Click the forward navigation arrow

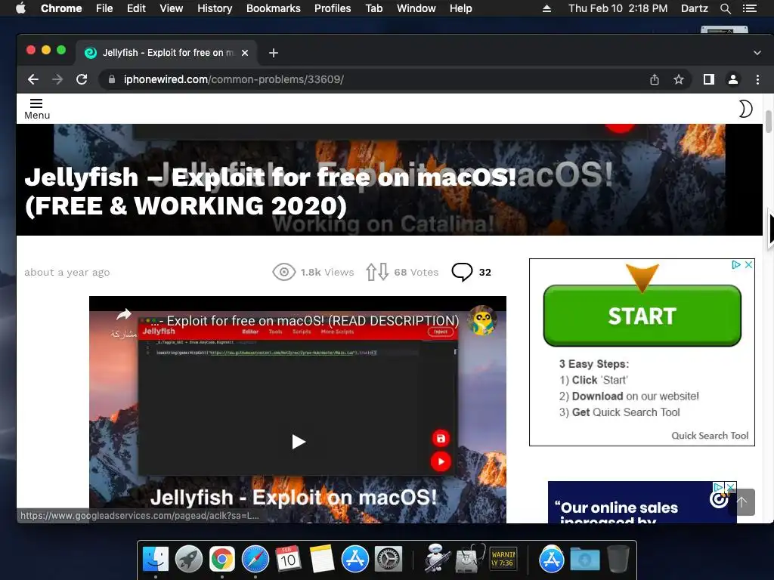(57, 79)
